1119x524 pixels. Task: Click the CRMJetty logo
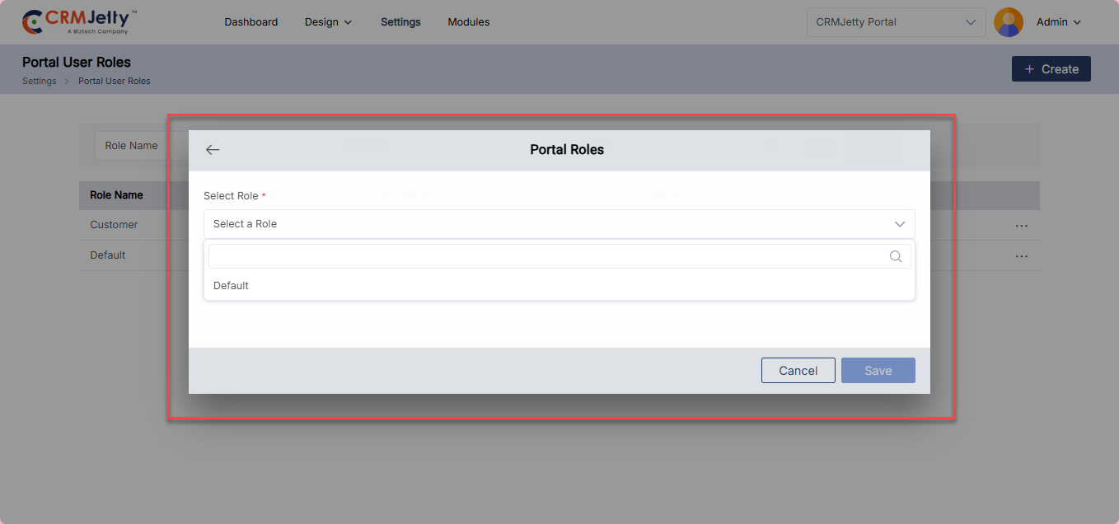pyautogui.click(x=79, y=22)
